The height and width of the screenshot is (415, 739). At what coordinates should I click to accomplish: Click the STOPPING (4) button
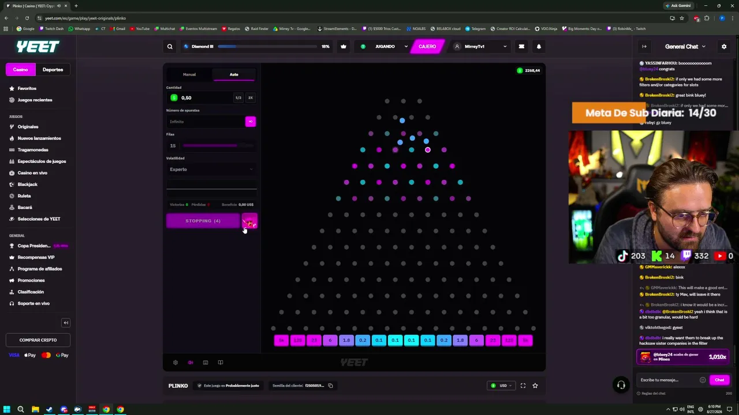pos(203,221)
